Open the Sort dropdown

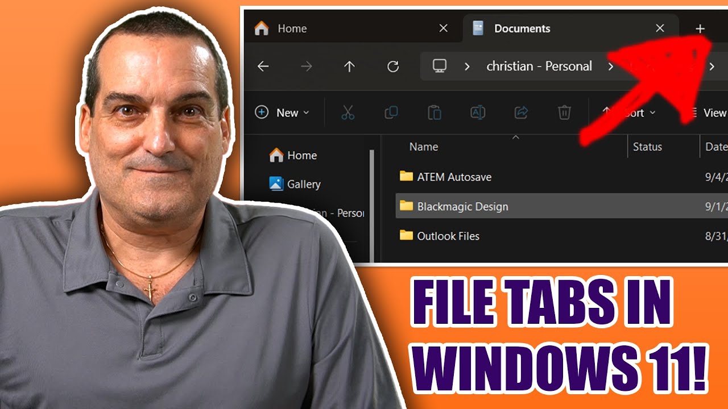coord(628,112)
